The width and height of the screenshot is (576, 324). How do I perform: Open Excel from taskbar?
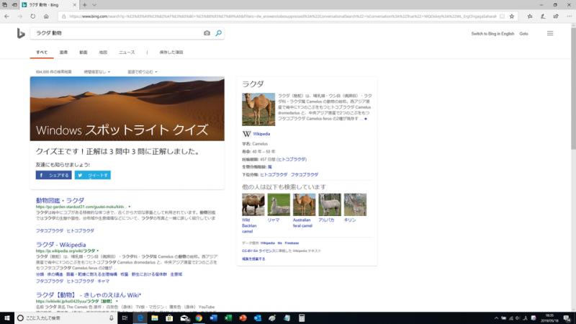(228, 318)
